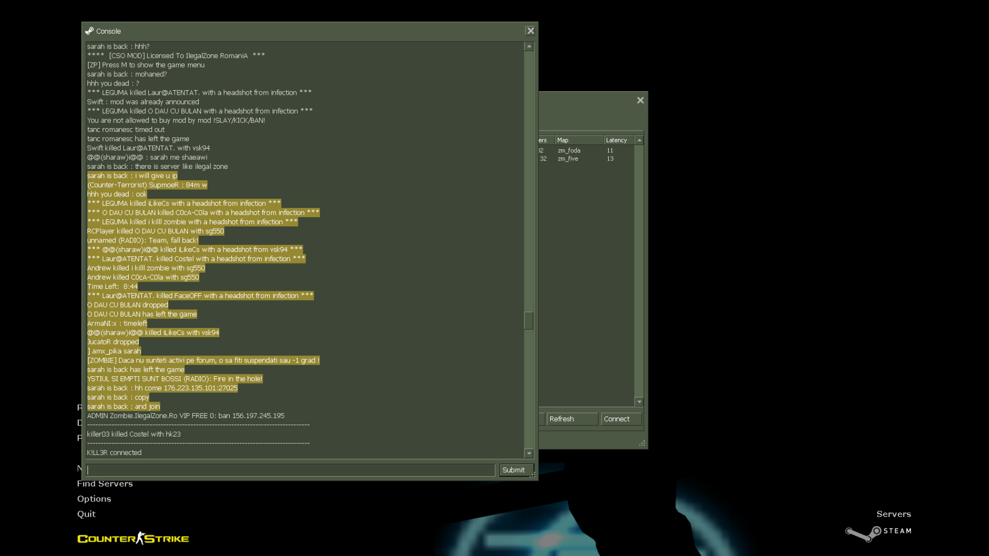Click the '] amx_pika sarah' console line

pyautogui.click(x=114, y=351)
